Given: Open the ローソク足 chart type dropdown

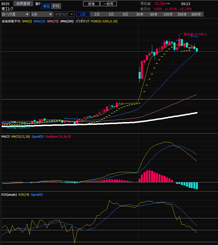Looking at the screenshot, I should point(15,14).
